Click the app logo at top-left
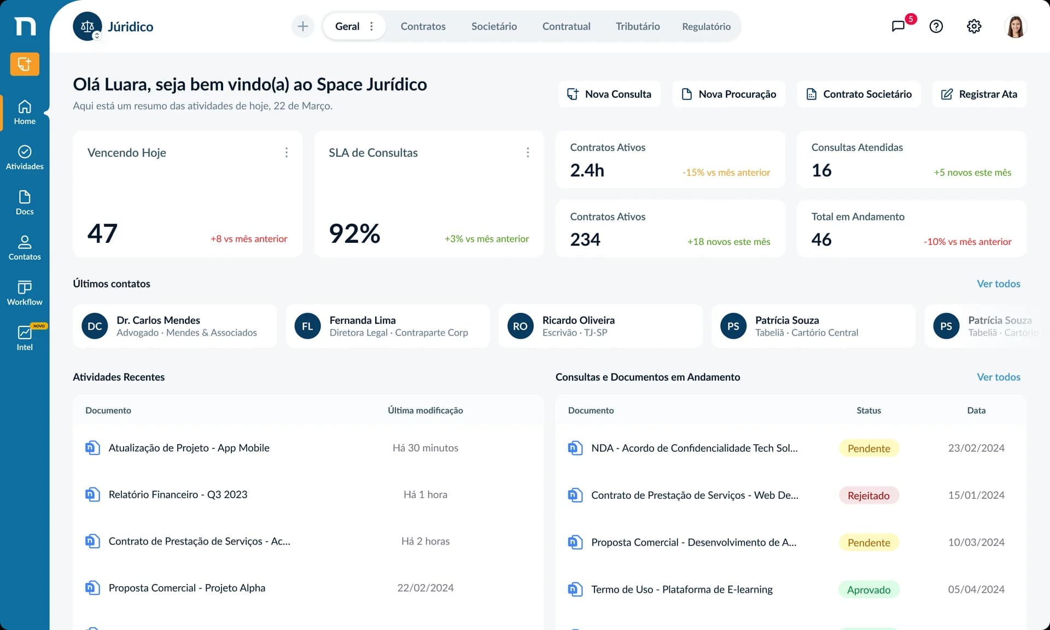 [x=25, y=26]
